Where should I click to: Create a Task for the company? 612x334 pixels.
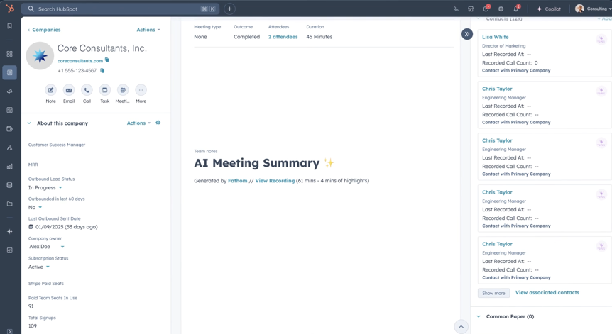pos(104,90)
